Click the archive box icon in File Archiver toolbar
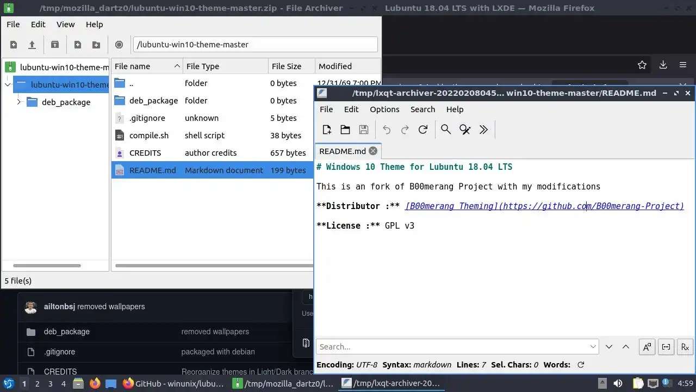Viewport: 696px width, 392px height. coord(55,45)
